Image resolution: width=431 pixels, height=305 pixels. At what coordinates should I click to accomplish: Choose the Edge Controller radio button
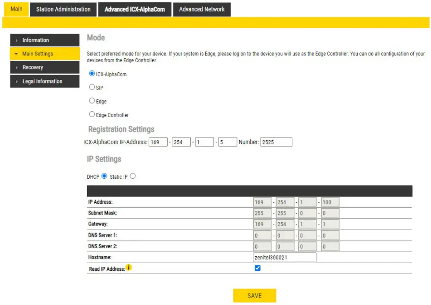tap(92, 114)
